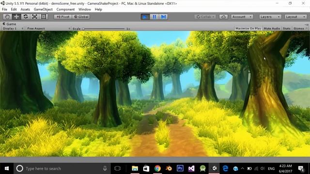Open Task View
This screenshot has height=174, width=310.
117,169
